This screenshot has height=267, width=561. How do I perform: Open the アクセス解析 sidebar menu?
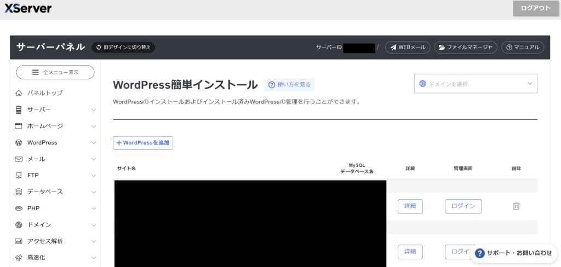tap(45, 241)
